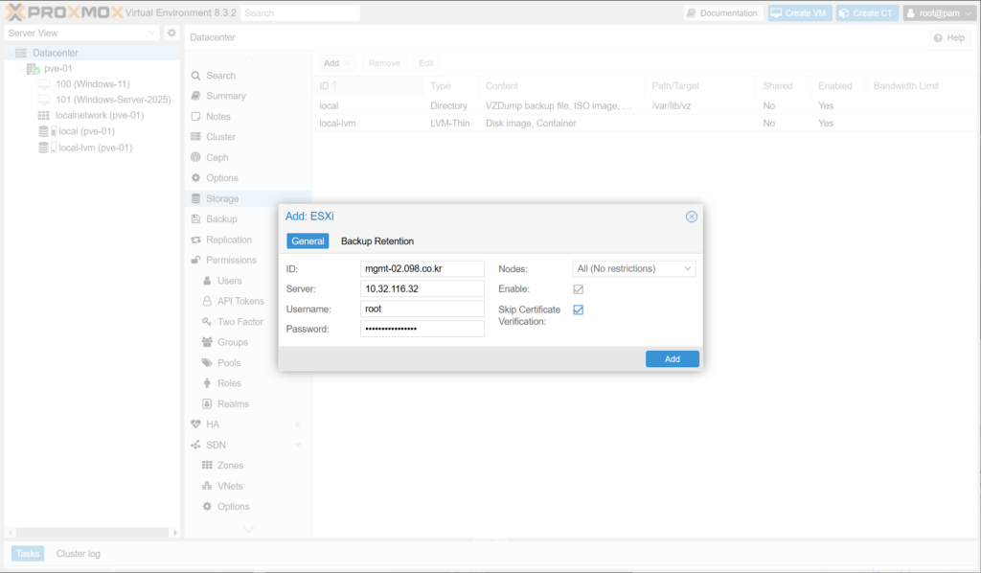Open the SDN Zones item

[x=230, y=466]
